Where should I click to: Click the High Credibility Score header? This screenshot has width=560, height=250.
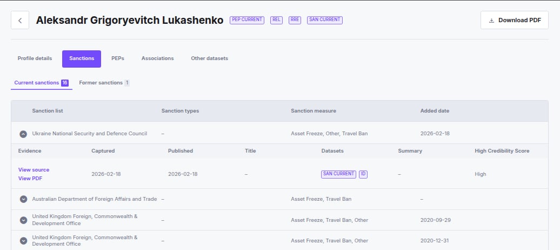(502, 151)
